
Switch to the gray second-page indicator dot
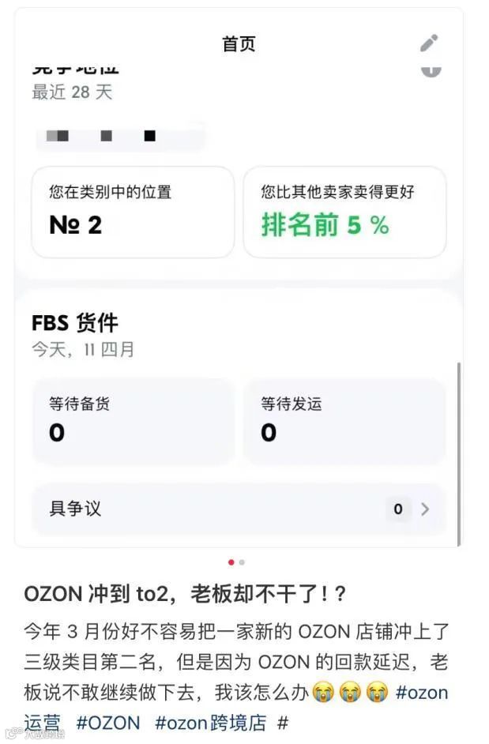[x=242, y=562]
